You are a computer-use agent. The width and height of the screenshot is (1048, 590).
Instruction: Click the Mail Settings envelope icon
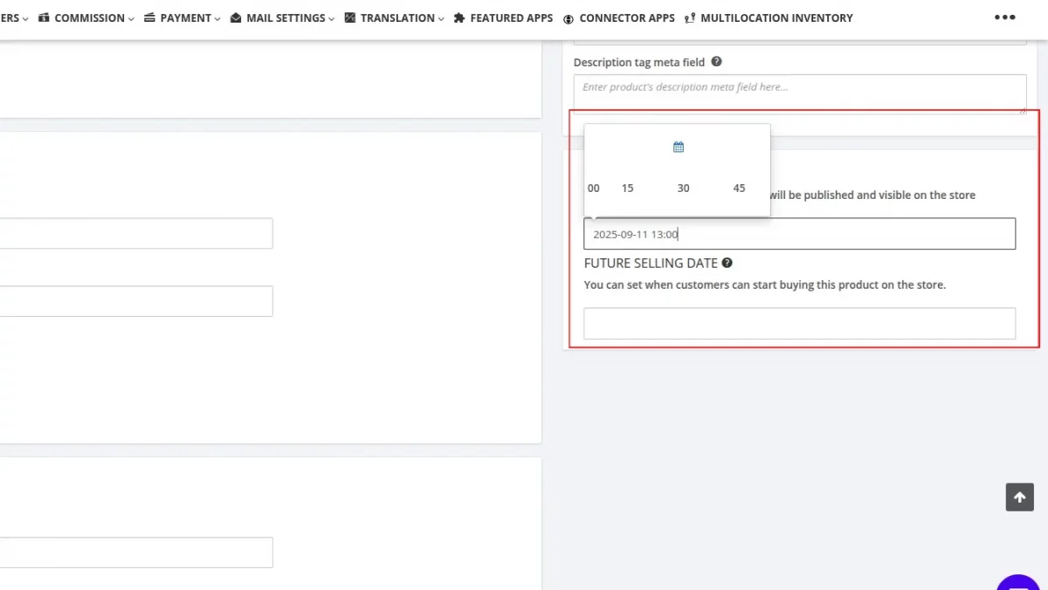234,17
